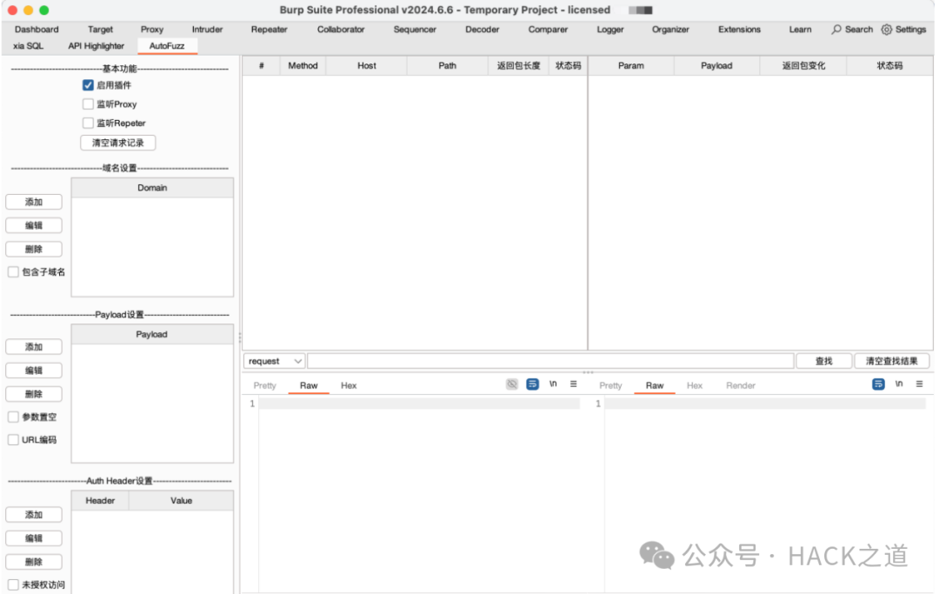The image size is (939, 594).
Task: Select the API Highlighter tab
Action: [96, 46]
